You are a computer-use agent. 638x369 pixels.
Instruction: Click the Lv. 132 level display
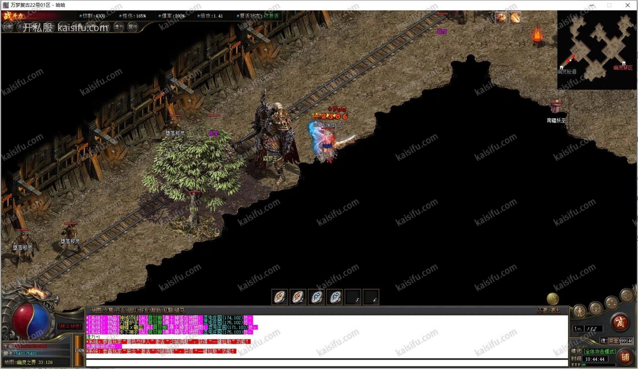(587, 329)
